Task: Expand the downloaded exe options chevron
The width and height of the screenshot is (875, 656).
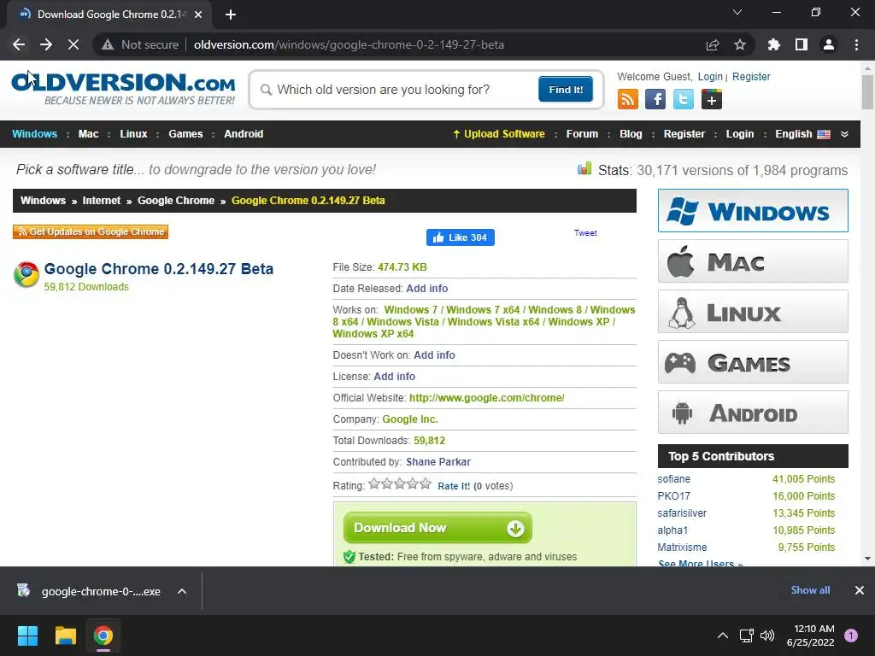Action: 182,591
